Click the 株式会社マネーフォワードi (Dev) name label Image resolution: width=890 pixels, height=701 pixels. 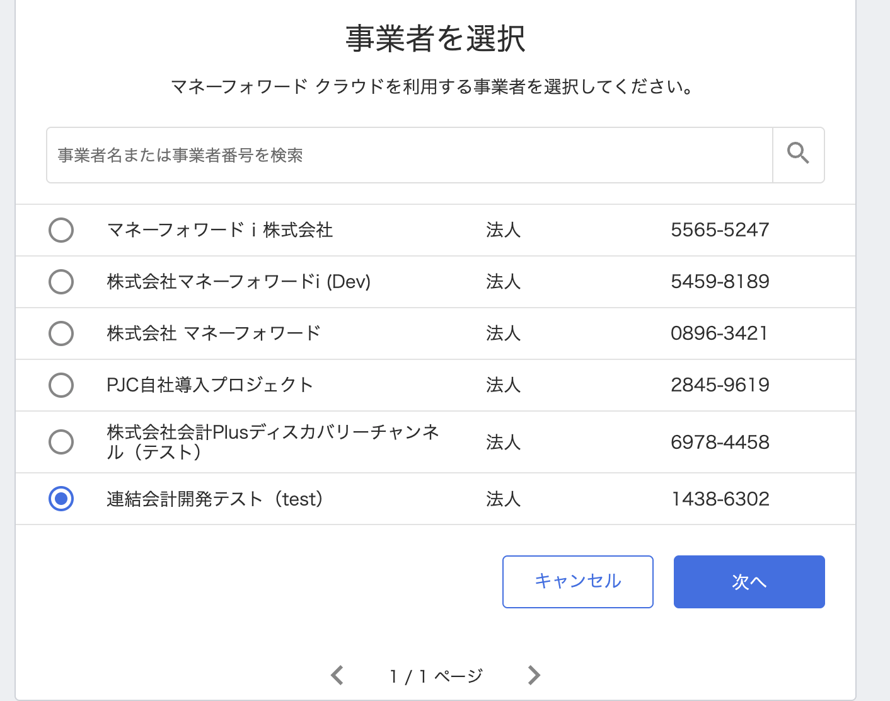click(x=239, y=282)
